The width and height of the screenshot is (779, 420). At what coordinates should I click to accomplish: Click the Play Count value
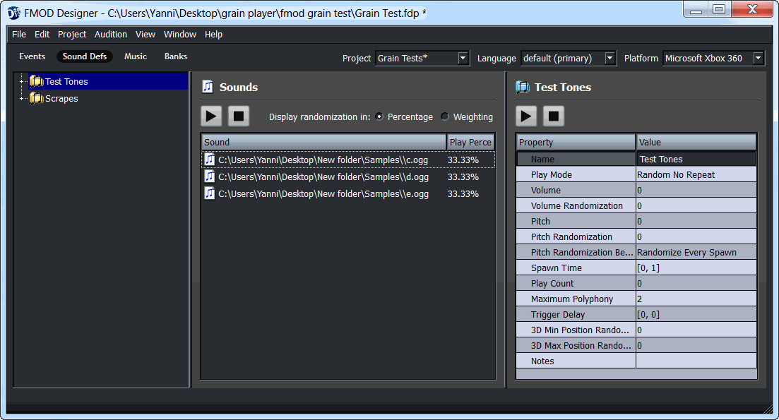696,283
